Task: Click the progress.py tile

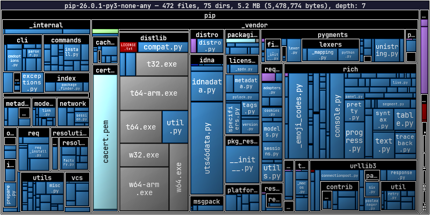Action: pyautogui.click(x=354, y=140)
